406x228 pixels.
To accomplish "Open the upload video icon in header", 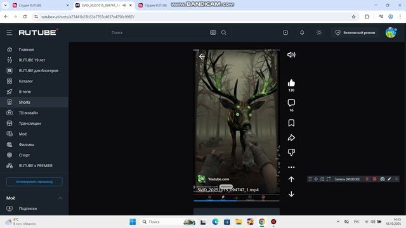I will pos(285,32).
